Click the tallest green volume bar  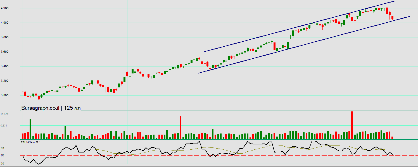(x=30, y=129)
